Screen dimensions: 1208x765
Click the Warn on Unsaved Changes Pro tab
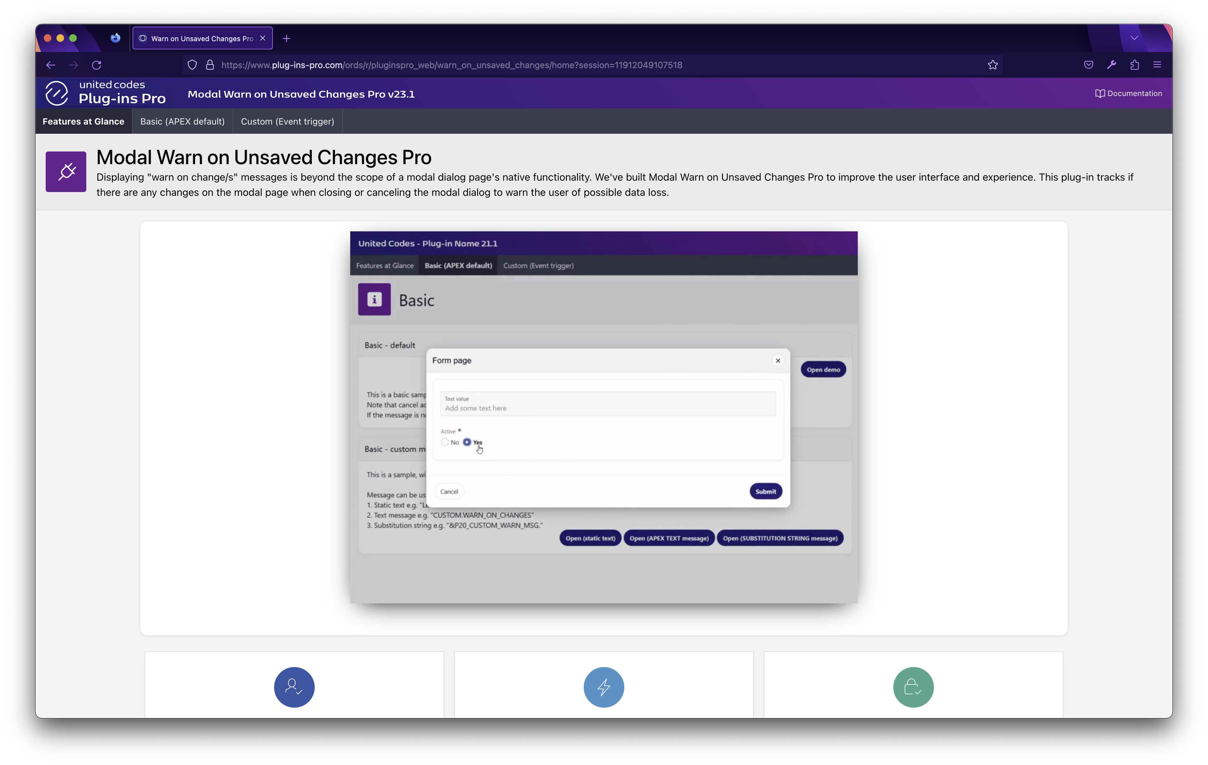coord(202,39)
